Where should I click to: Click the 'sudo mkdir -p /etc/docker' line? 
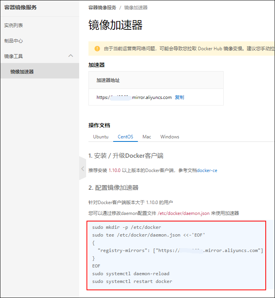(x=126, y=227)
